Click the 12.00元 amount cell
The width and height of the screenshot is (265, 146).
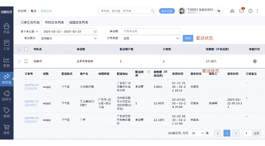point(159,103)
